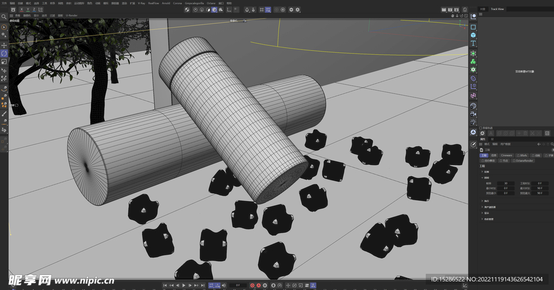The height and width of the screenshot is (290, 554).
Task: Toggle the X axis lock
Action: [22, 10]
